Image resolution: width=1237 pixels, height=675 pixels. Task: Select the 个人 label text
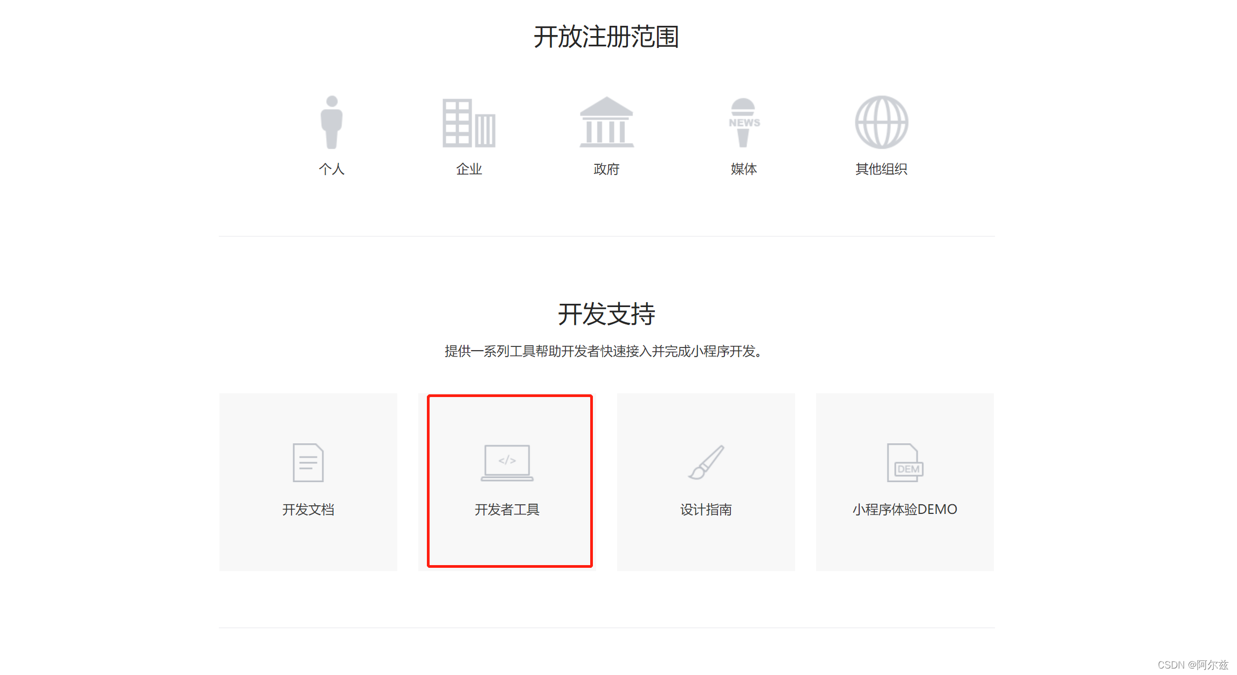pyautogui.click(x=331, y=169)
